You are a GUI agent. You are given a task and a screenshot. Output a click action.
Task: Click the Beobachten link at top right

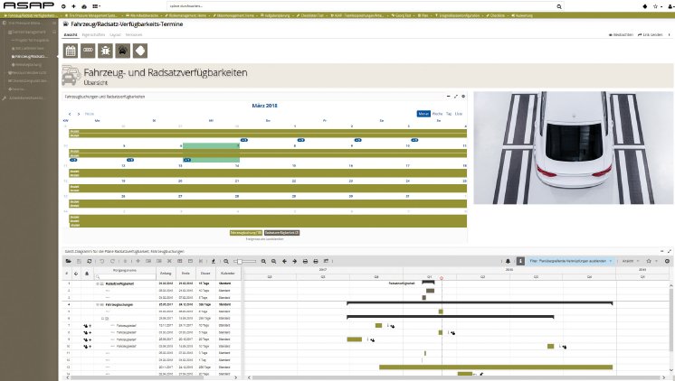pos(619,34)
